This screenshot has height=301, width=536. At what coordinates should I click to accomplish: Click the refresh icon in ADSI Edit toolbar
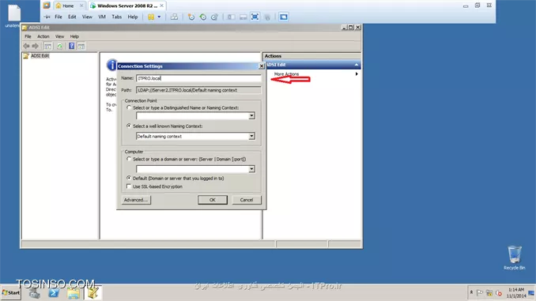59,46
